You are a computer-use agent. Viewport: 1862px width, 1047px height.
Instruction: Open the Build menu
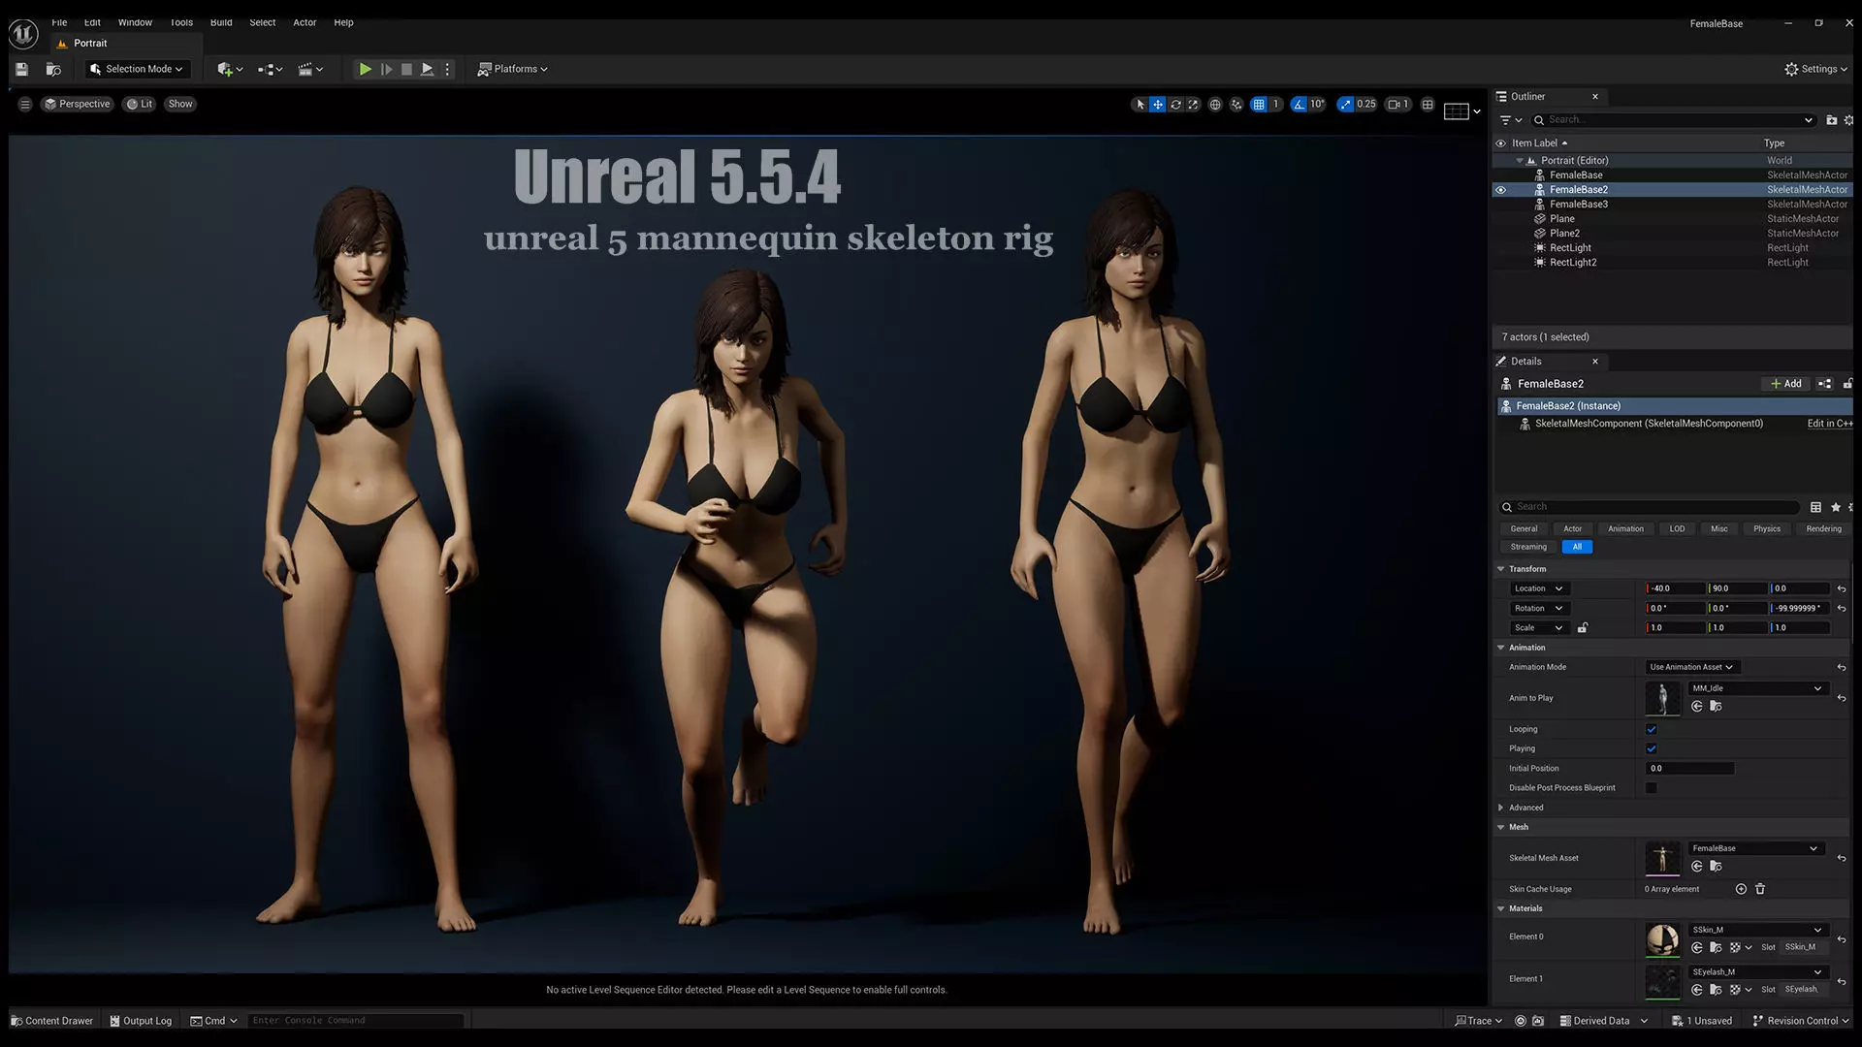(x=221, y=22)
